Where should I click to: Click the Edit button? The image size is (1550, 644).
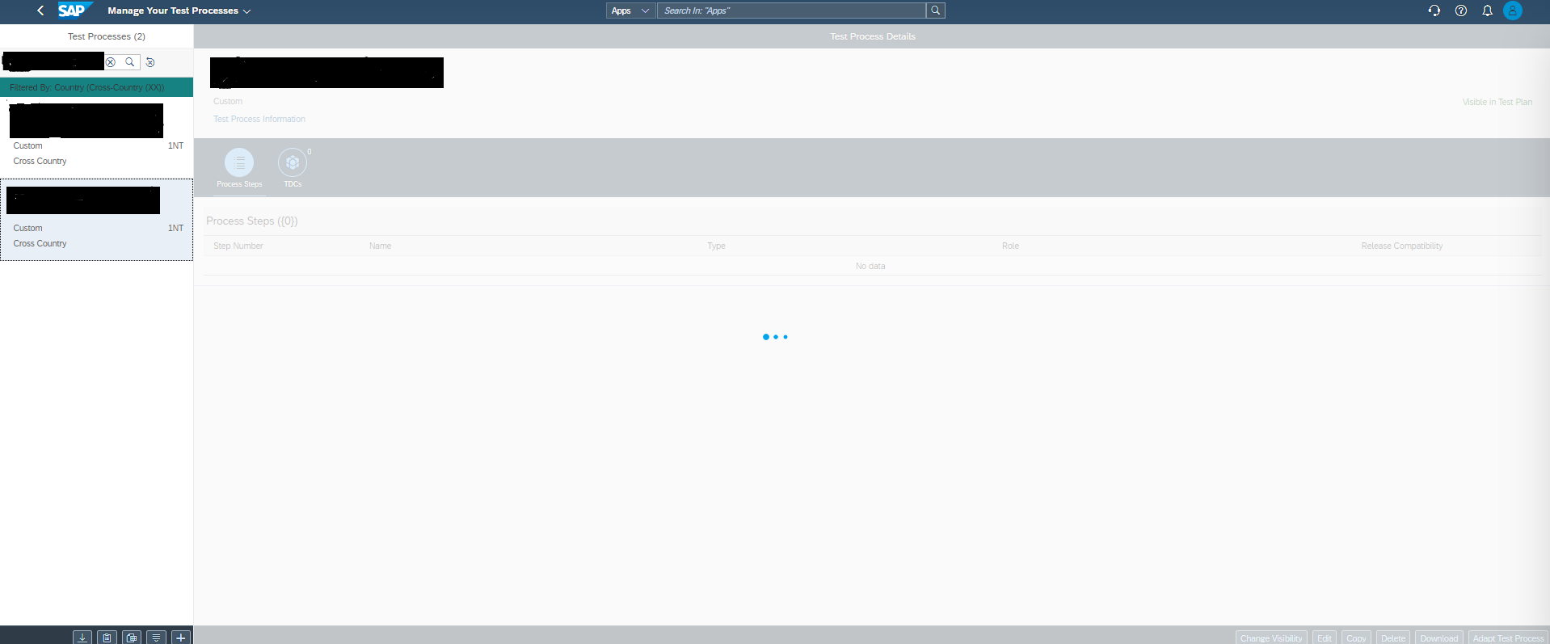[1325, 638]
